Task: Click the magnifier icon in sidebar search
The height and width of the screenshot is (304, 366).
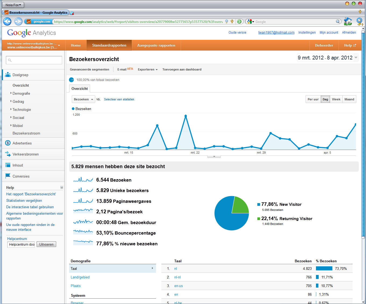Action: pyautogui.click(x=10, y=60)
